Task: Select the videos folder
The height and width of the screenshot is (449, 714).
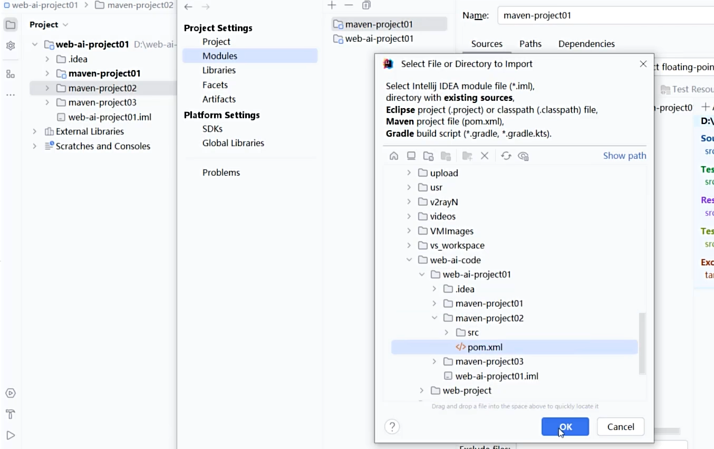Action: [x=442, y=216]
